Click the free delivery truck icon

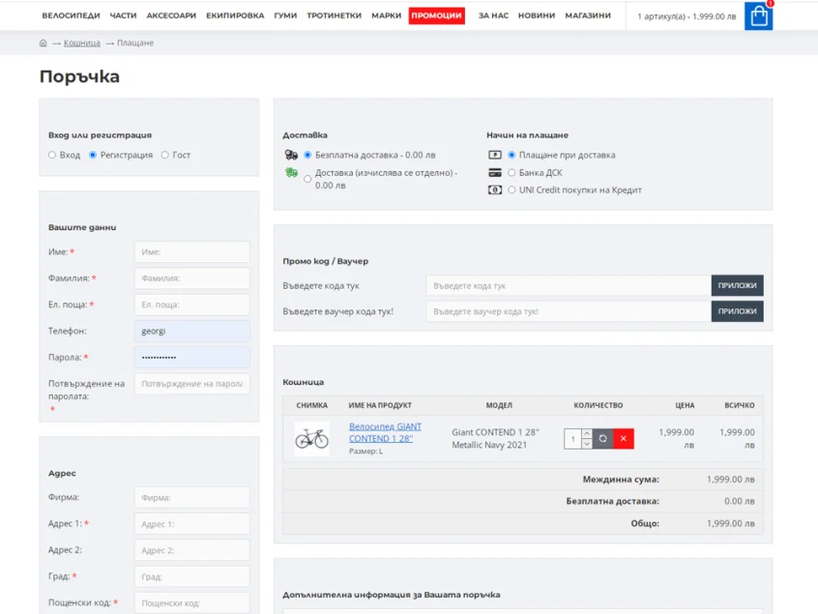291,155
